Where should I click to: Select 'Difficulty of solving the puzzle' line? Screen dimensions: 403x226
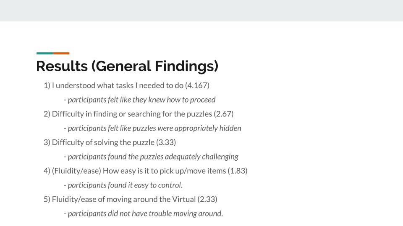[110, 142]
